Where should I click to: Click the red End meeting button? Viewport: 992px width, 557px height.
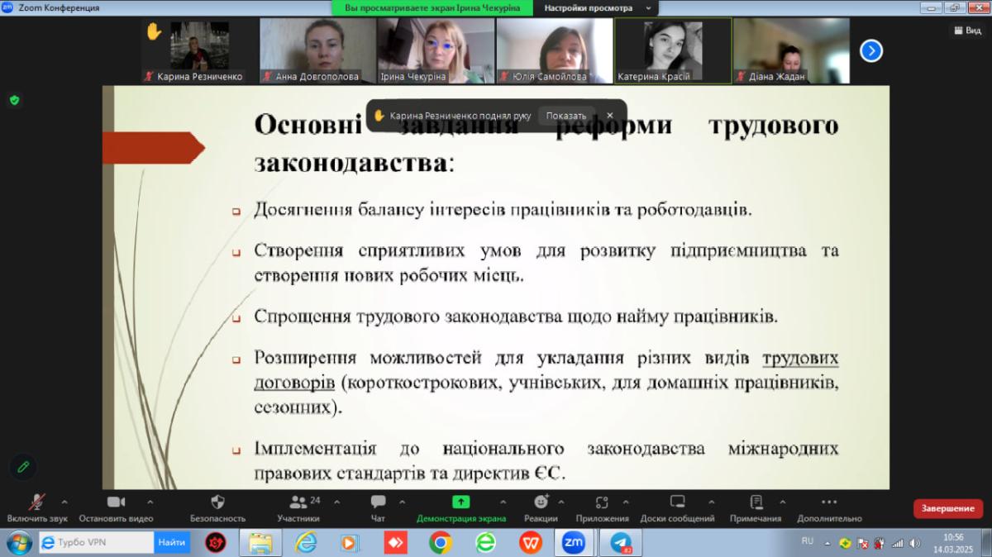pyautogui.click(x=947, y=508)
